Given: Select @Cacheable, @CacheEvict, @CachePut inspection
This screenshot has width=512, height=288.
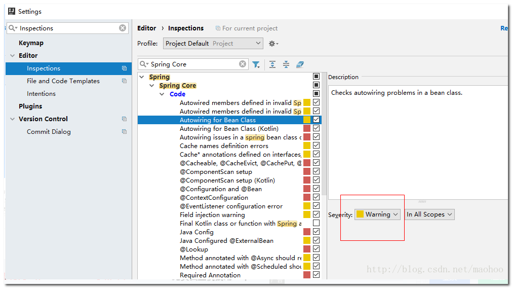Looking at the screenshot, I should click(241, 163).
